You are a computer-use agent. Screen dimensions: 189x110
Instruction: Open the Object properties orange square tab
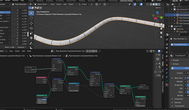(167, 65)
